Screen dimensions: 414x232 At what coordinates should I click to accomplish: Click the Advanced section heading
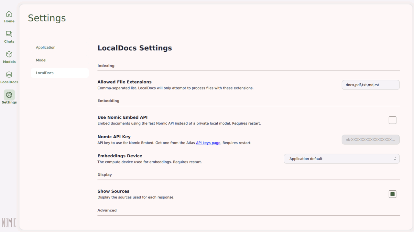pos(107,210)
